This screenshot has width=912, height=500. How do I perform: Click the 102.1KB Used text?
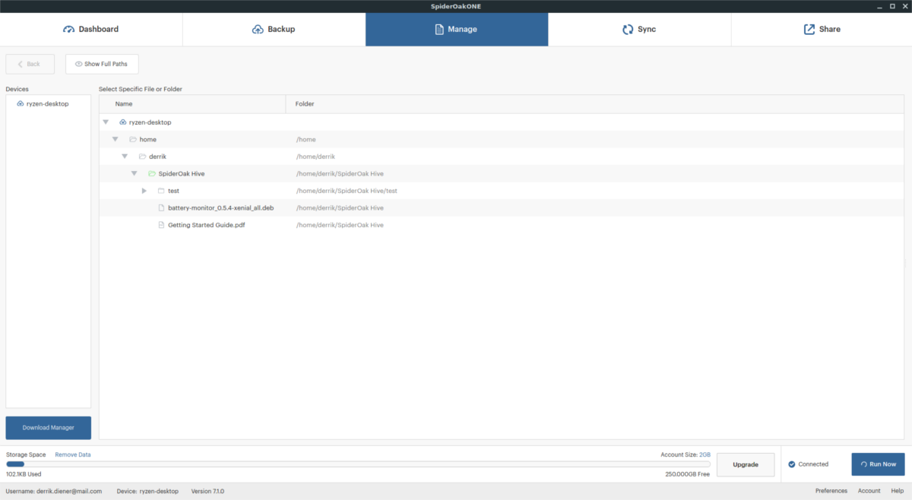(x=24, y=473)
